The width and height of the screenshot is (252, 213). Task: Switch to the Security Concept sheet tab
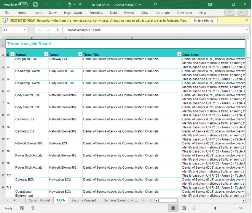[84, 200]
